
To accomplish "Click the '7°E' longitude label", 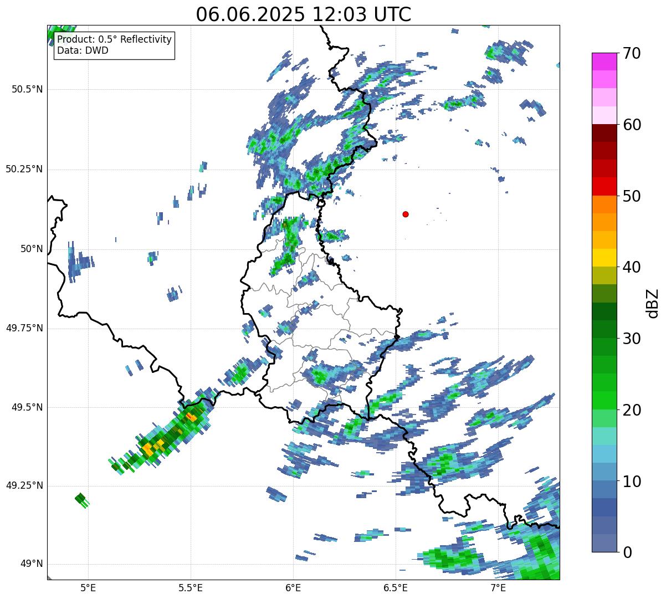I will (498, 588).
